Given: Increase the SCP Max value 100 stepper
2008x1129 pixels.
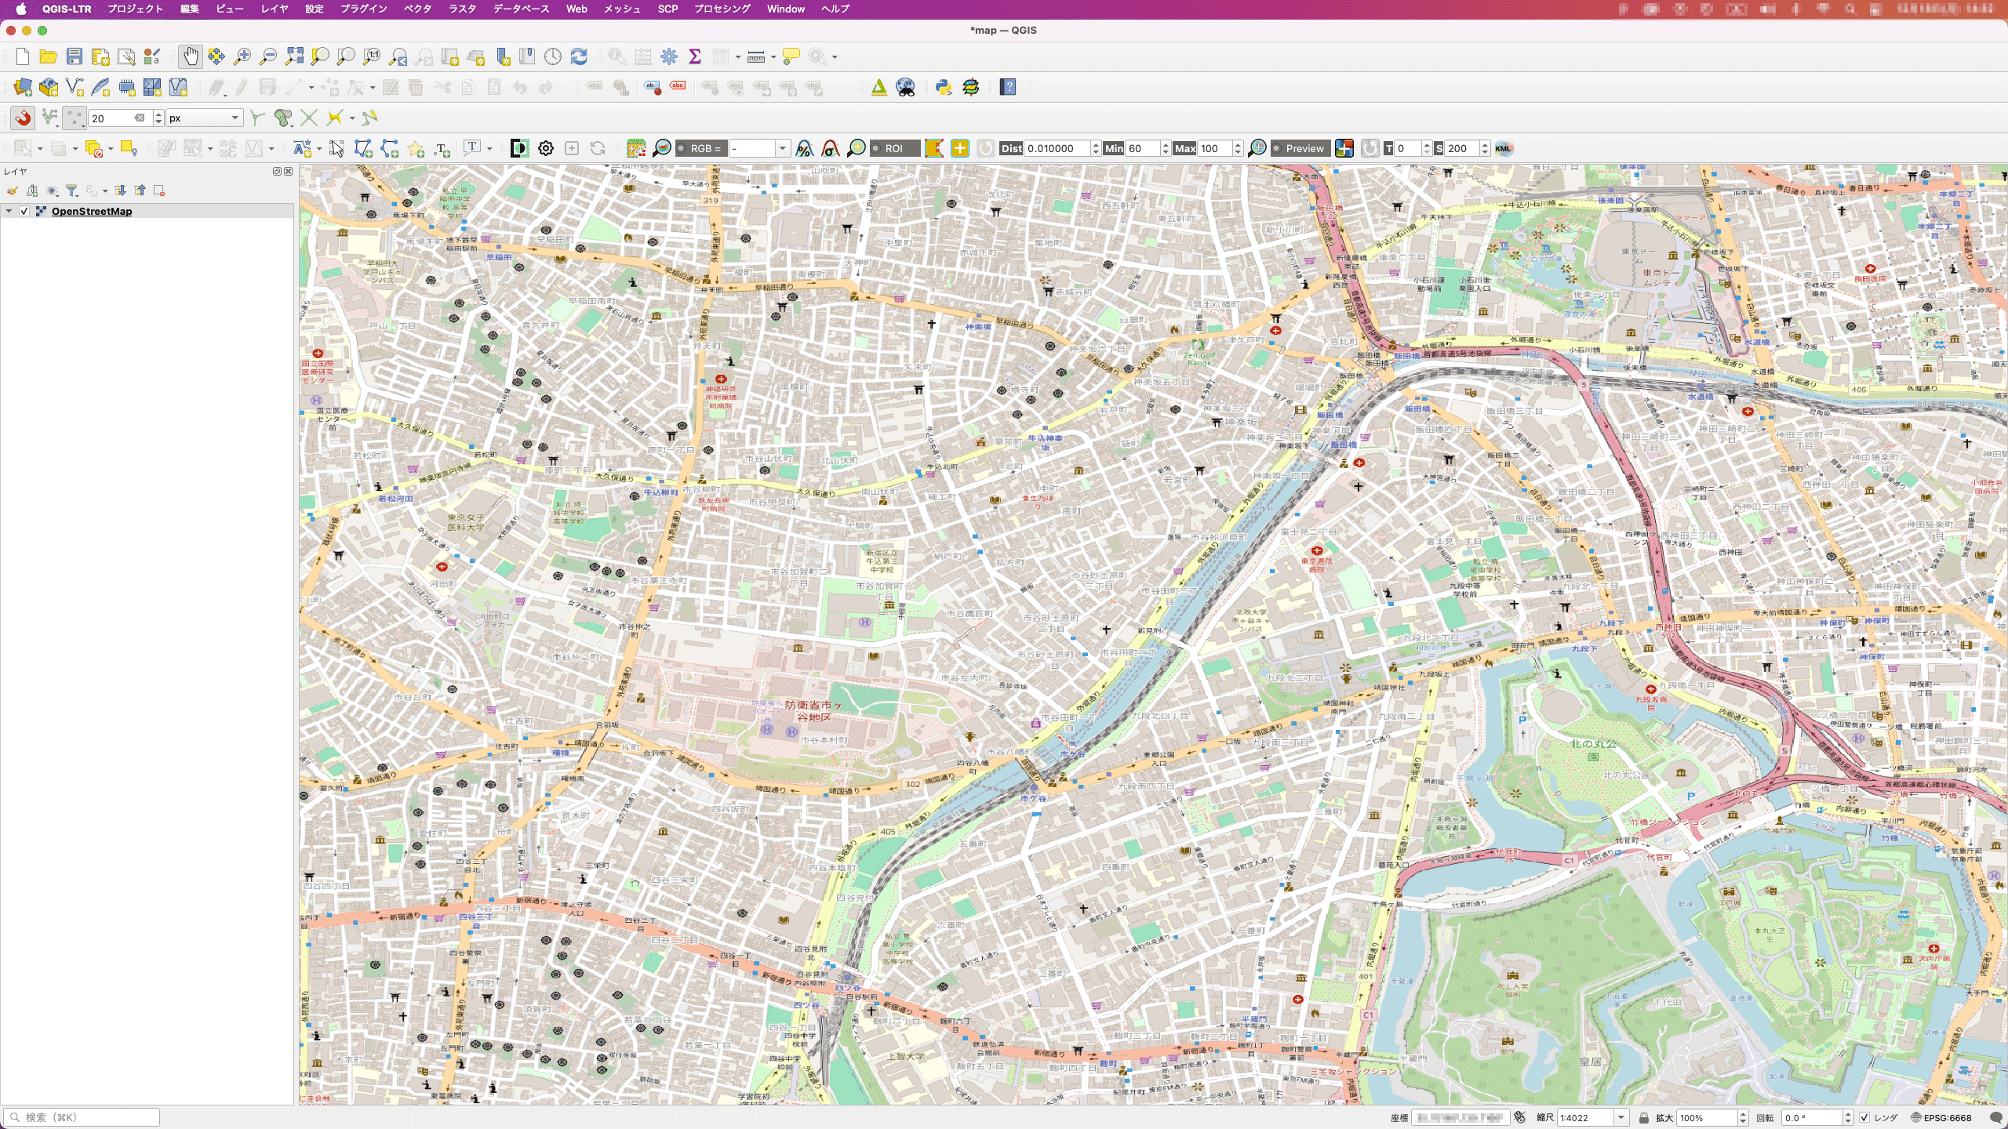Looking at the screenshot, I should click(1238, 145).
